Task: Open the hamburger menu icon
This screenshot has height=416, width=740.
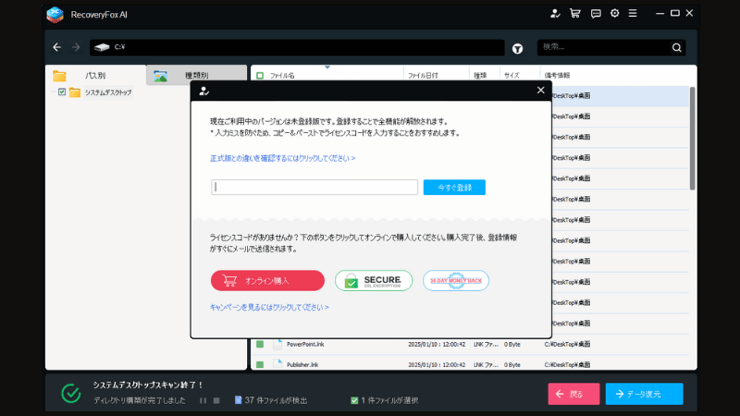Action: point(633,13)
